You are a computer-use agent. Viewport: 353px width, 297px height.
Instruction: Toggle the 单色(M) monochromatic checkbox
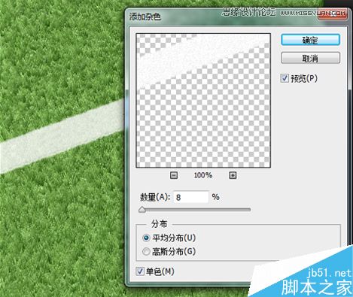pyautogui.click(x=140, y=271)
